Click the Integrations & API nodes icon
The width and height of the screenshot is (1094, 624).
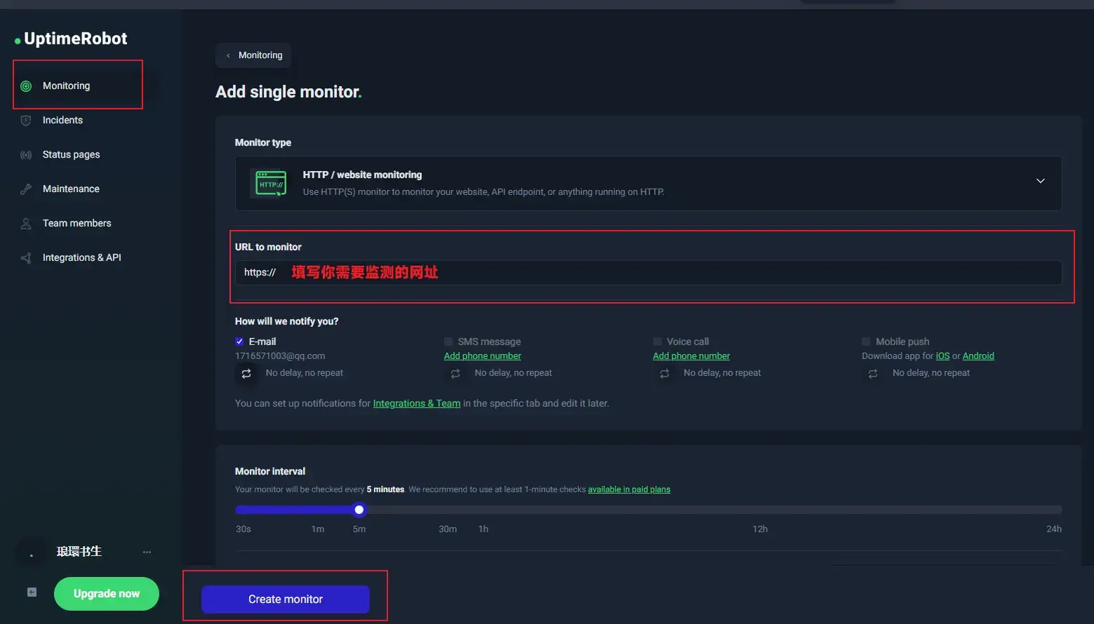(x=26, y=258)
